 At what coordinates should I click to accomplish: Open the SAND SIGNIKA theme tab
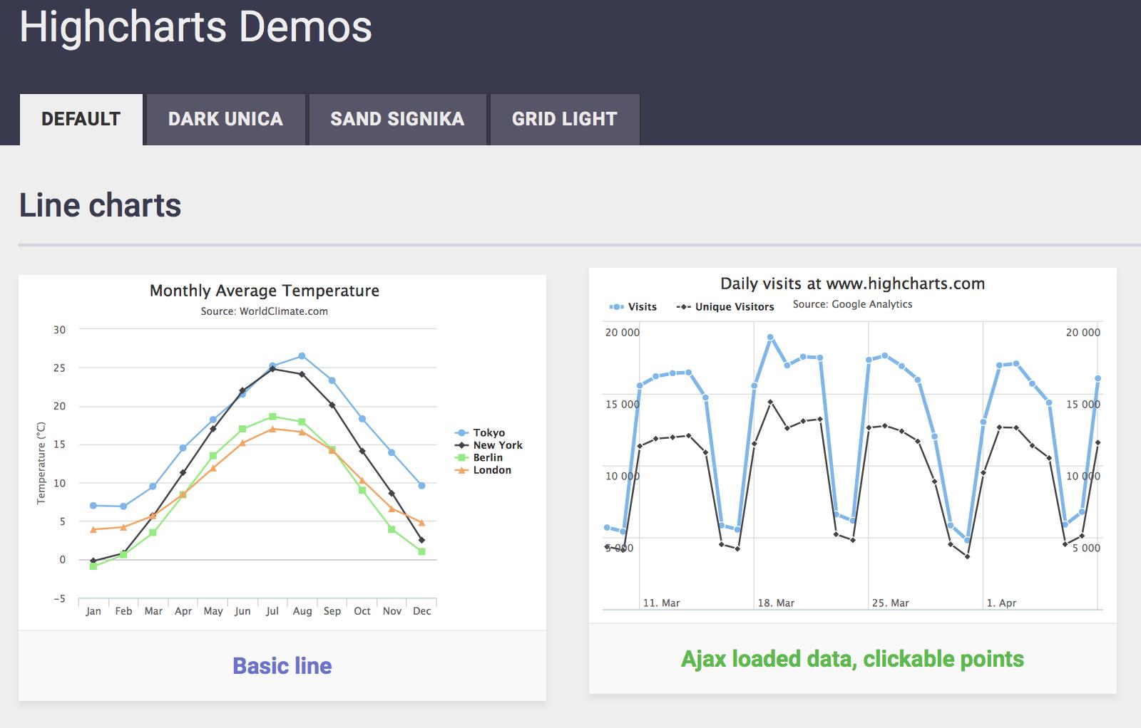396,119
